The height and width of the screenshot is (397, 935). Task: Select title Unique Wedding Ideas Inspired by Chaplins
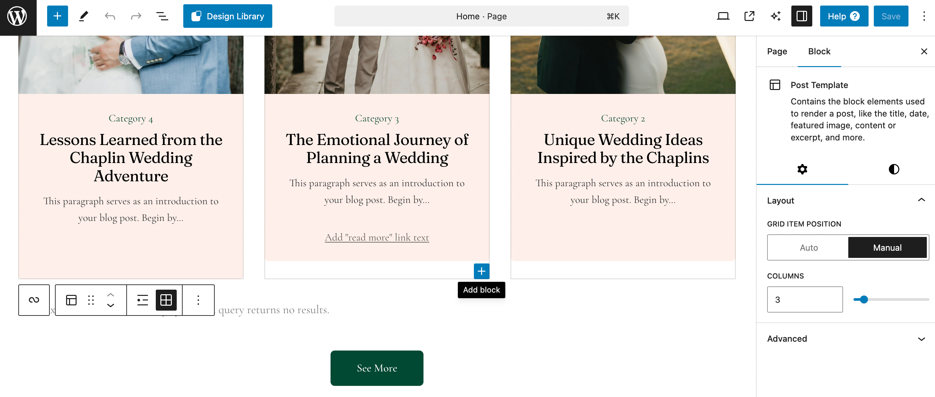tap(623, 148)
